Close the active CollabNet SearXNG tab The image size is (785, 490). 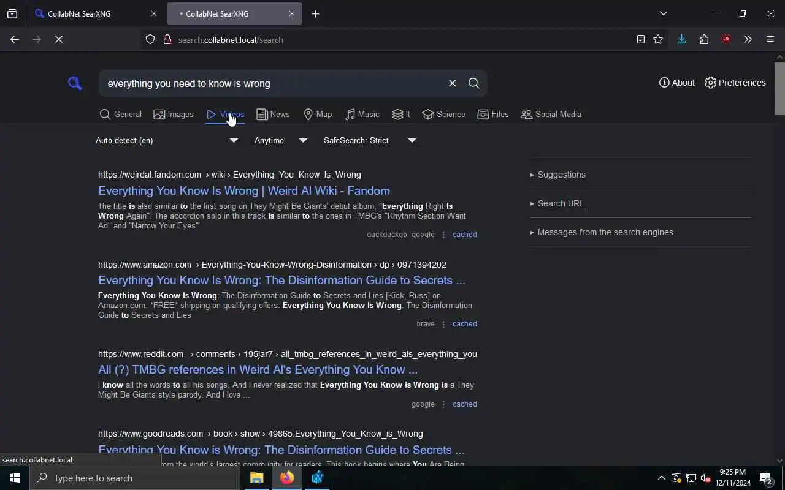point(292,13)
